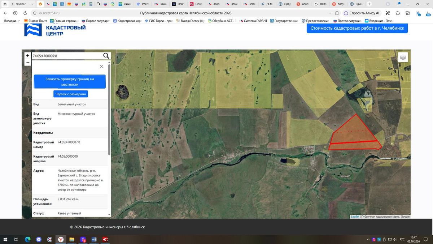Open the map layers switcher
The height and width of the screenshot is (244, 433).
tap(403, 57)
